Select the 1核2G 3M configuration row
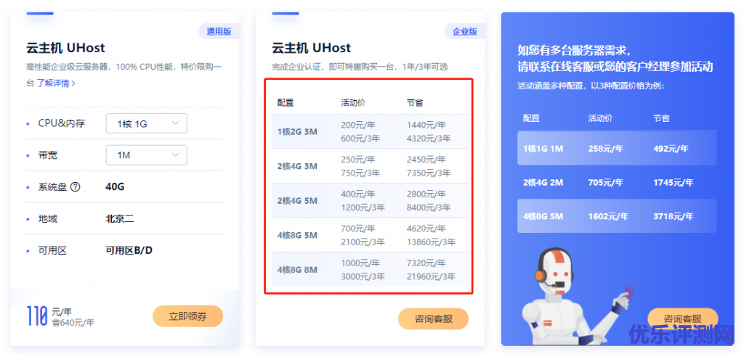Image resolution: width=744 pixels, height=354 pixels. (x=370, y=132)
